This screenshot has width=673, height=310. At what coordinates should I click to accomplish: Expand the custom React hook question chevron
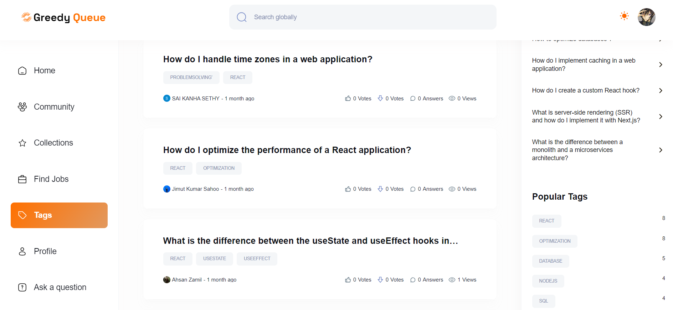pyautogui.click(x=661, y=90)
